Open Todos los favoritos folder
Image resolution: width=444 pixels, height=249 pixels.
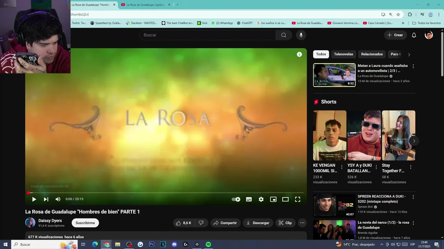(426, 23)
